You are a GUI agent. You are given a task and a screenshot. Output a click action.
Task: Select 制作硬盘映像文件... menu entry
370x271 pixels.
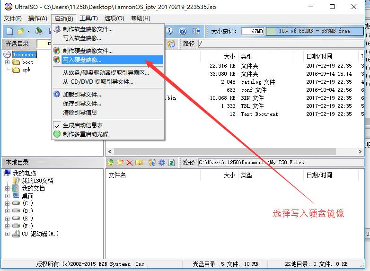coord(108,51)
